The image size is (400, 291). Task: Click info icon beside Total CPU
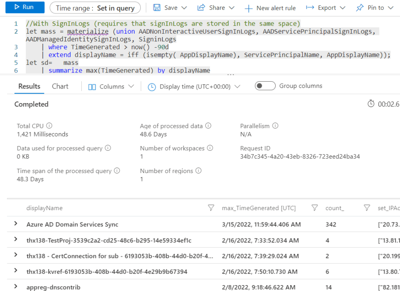click(x=49, y=126)
